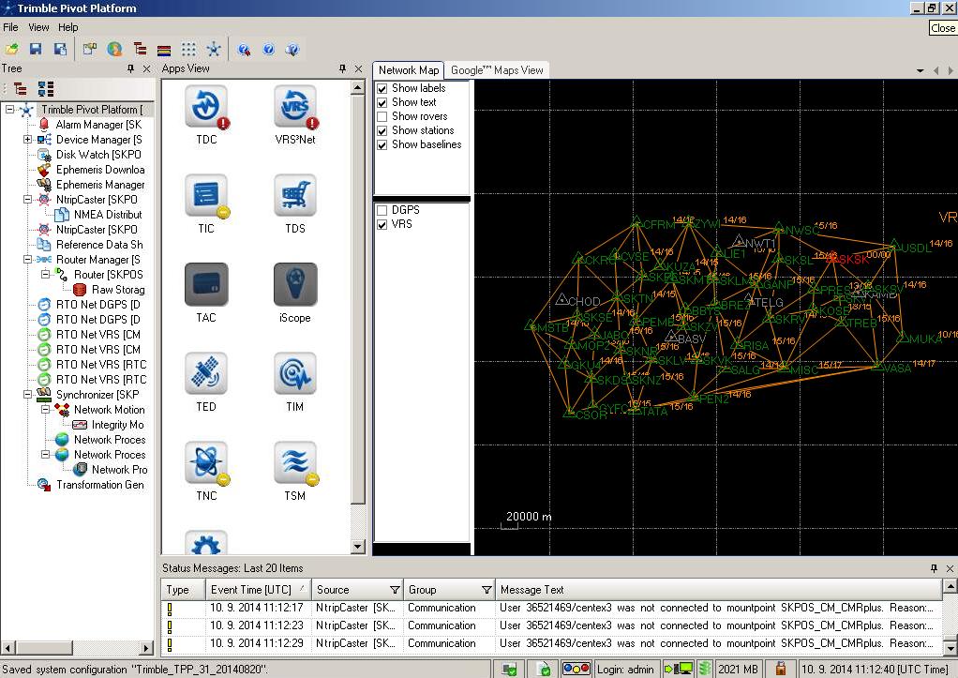The image size is (958, 678).
Task: Open the TSM waves app
Action: (295, 463)
